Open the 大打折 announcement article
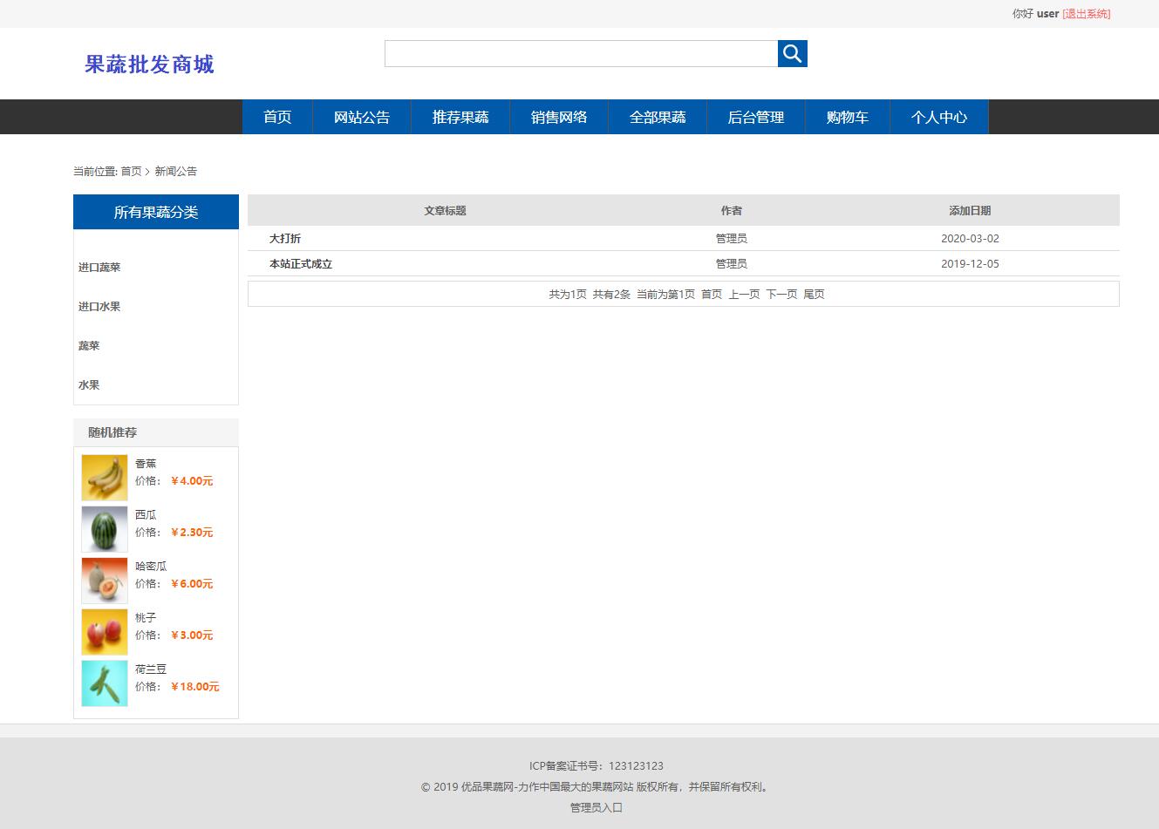This screenshot has height=829, width=1159. (284, 237)
